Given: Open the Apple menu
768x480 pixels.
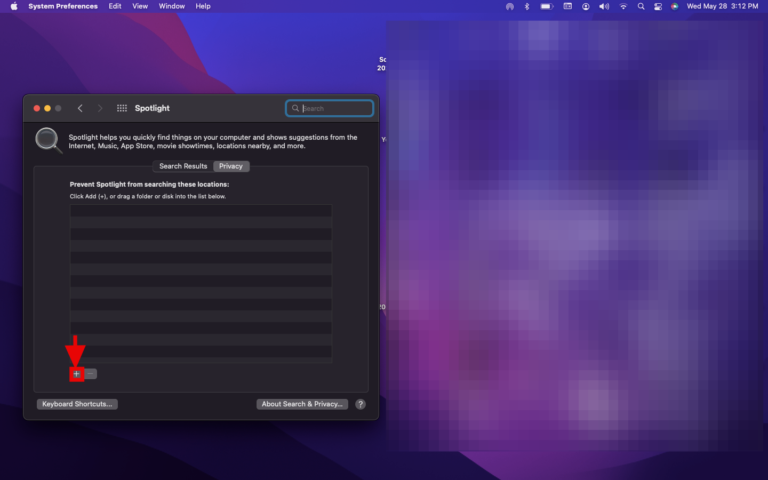Looking at the screenshot, I should click(x=14, y=6).
